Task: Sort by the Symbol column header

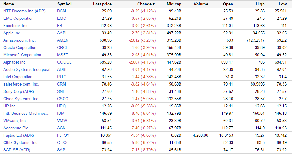Action: click(x=64, y=4)
